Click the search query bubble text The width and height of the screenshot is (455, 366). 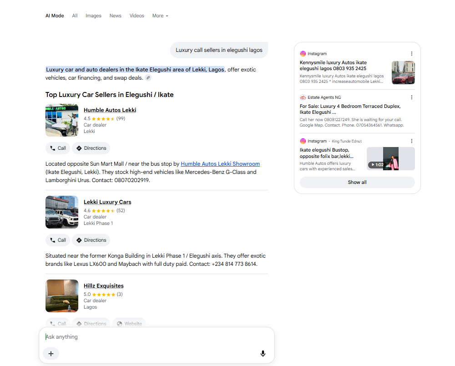tap(219, 50)
